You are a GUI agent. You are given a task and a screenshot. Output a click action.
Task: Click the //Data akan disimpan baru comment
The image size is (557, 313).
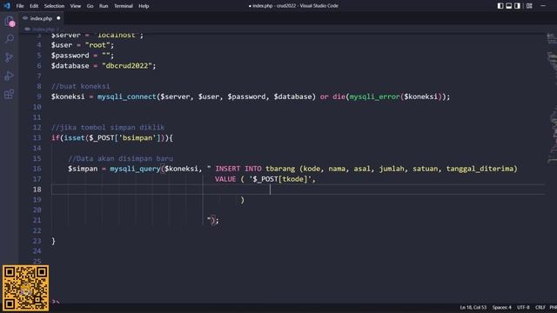[x=120, y=158]
